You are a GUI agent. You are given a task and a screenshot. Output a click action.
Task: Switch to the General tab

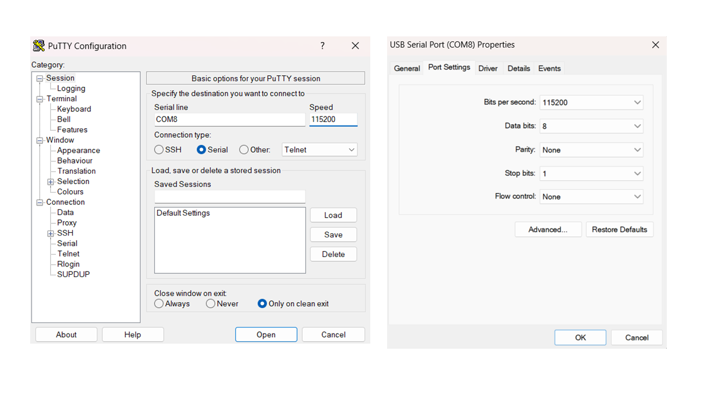[407, 68]
